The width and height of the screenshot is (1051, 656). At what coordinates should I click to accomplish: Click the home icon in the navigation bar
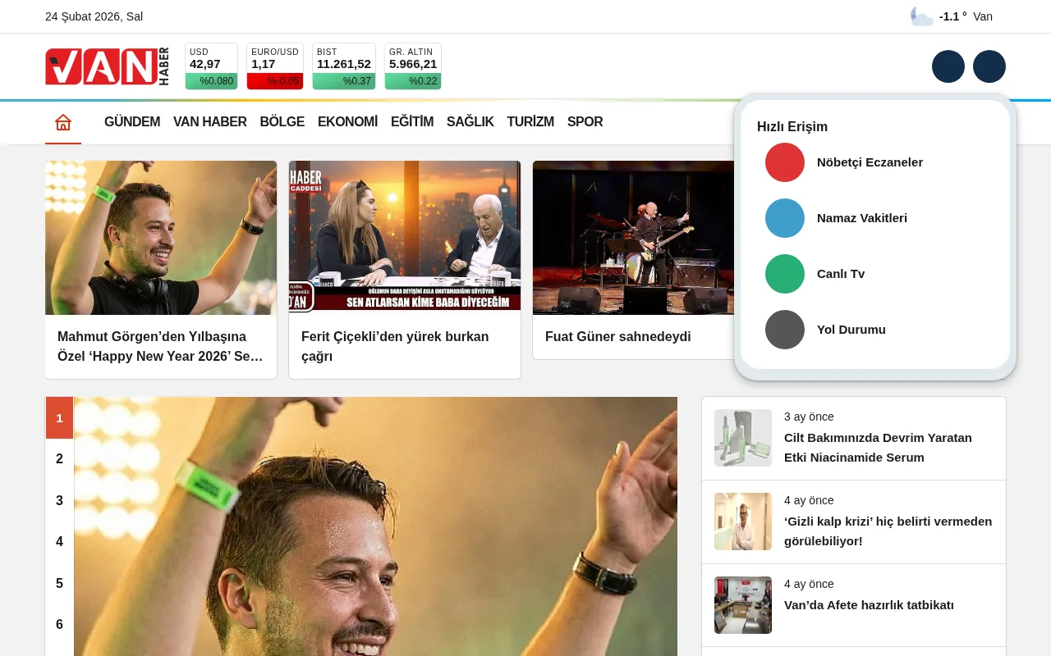click(x=63, y=121)
